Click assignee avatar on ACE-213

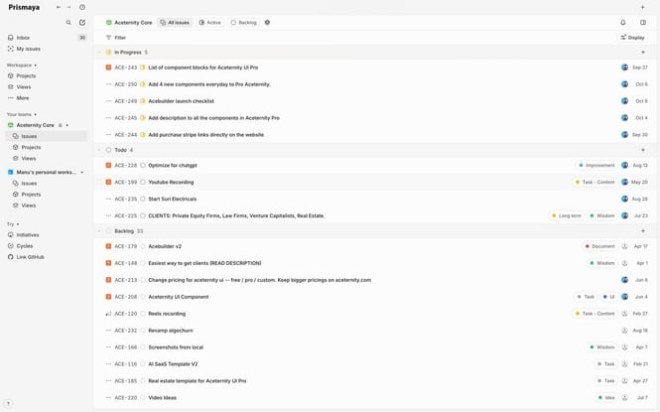pyautogui.click(x=624, y=280)
